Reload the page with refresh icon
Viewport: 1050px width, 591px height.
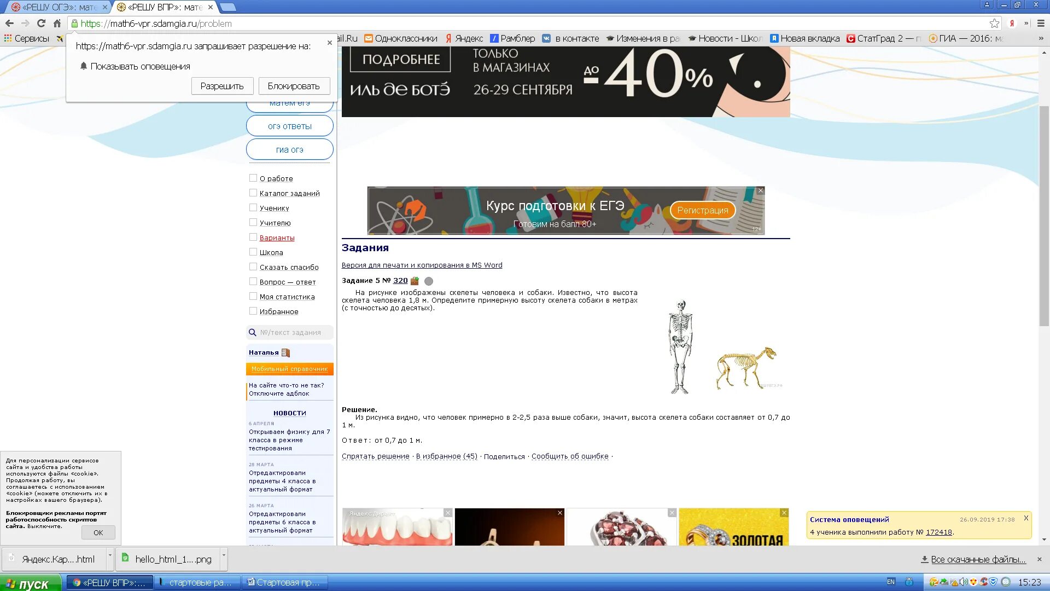point(41,24)
